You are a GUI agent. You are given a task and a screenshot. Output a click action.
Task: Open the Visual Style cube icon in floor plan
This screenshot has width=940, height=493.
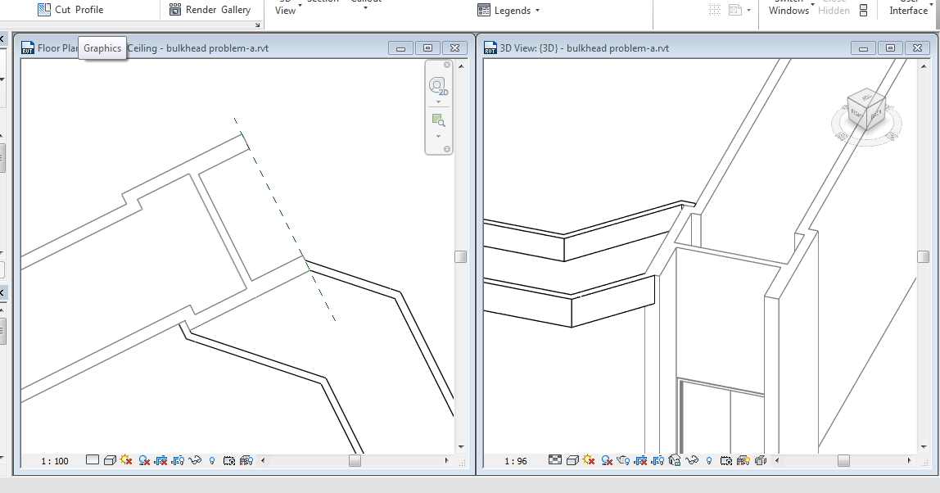111,460
